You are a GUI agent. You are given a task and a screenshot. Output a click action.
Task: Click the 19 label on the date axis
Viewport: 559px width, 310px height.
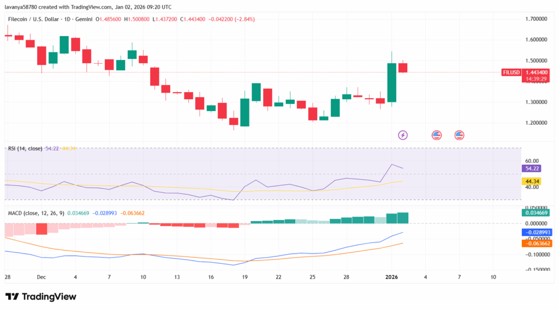pos(244,277)
